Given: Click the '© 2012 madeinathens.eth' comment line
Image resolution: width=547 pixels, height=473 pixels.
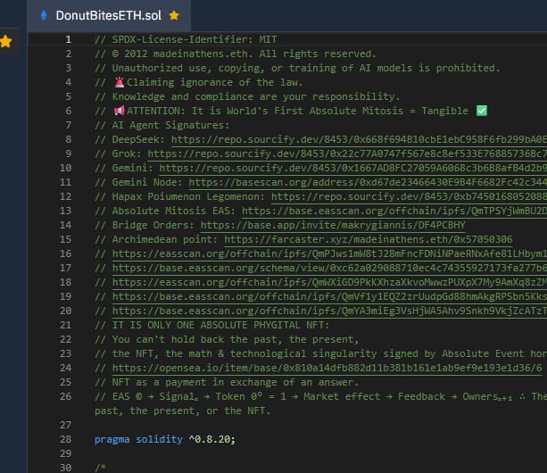Looking at the screenshot, I should click(x=236, y=54).
